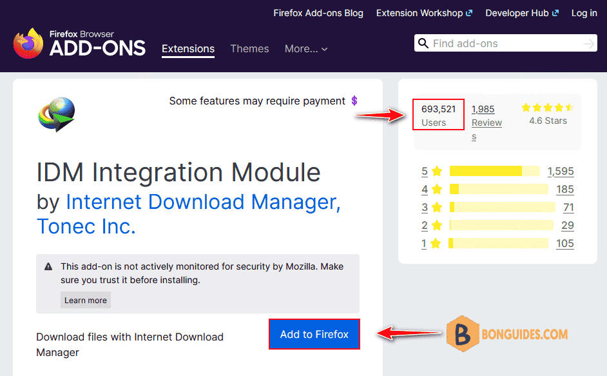Click the 'Some features may require payment' text

coord(257,101)
